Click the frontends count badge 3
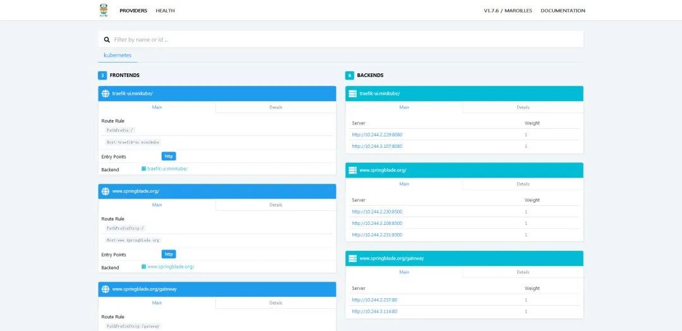 point(102,75)
